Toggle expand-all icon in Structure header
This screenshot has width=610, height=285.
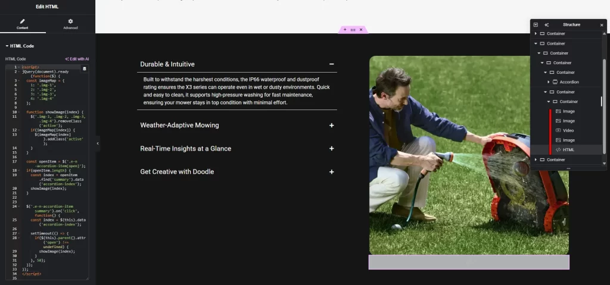coord(536,24)
